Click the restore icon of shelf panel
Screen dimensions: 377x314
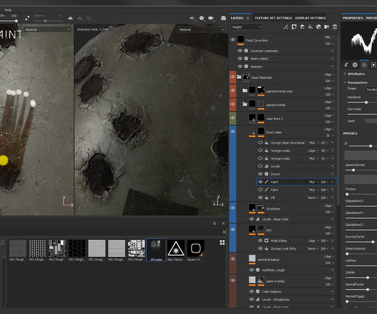pyautogui.click(x=215, y=224)
